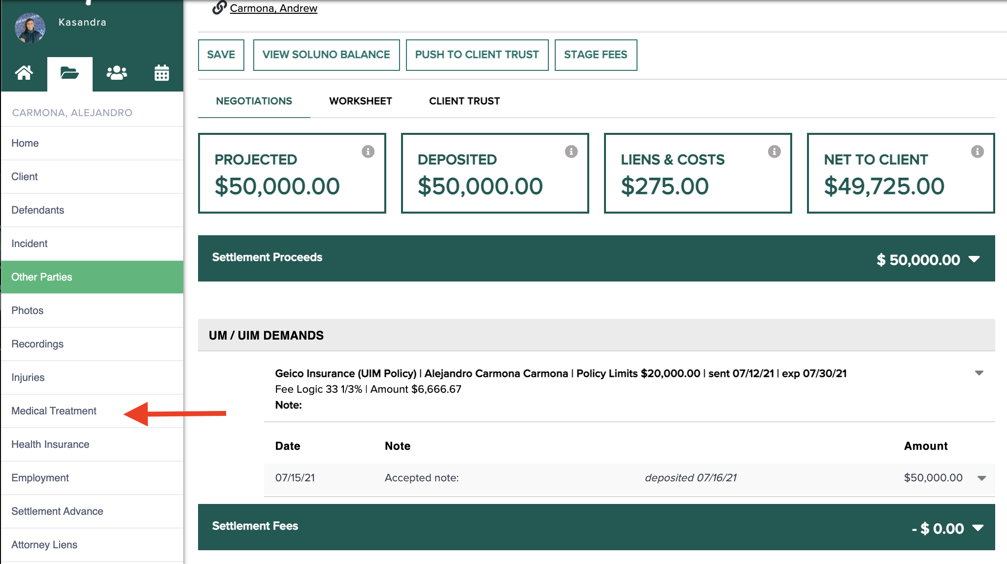Open the contacts people icon

(116, 73)
